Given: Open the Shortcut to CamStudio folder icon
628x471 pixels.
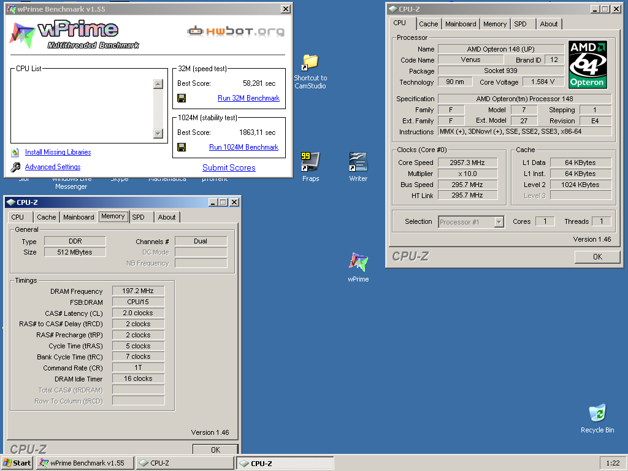Looking at the screenshot, I should [x=310, y=63].
